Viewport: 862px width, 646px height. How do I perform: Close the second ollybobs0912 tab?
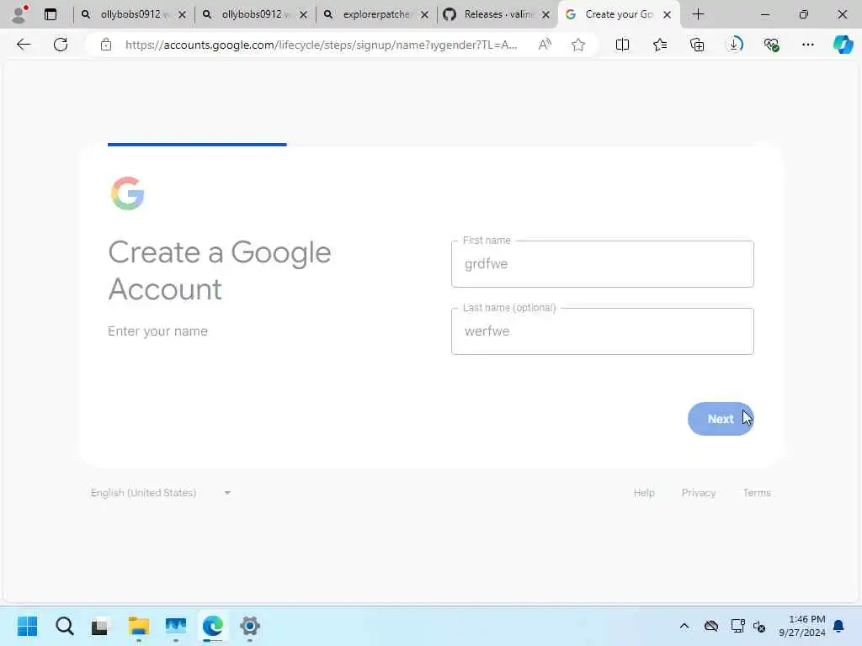click(303, 15)
